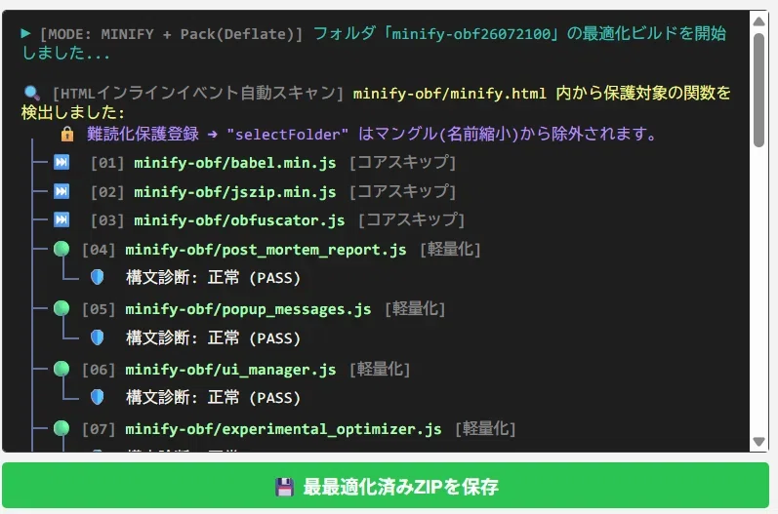Click [軽量化] tag next to popup_messages.js
This screenshot has height=514, width=778.
coord(415,309)
